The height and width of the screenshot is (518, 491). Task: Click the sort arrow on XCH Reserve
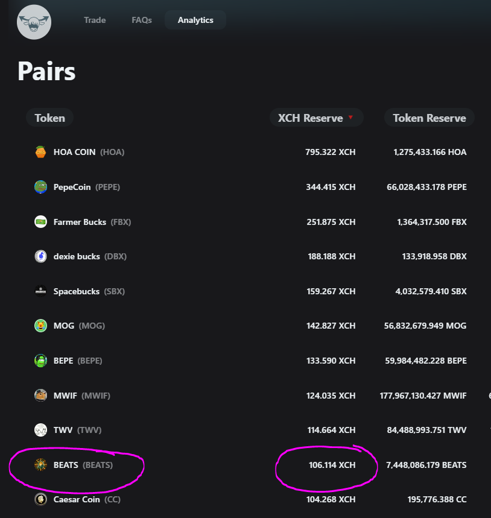pos(351,118)
